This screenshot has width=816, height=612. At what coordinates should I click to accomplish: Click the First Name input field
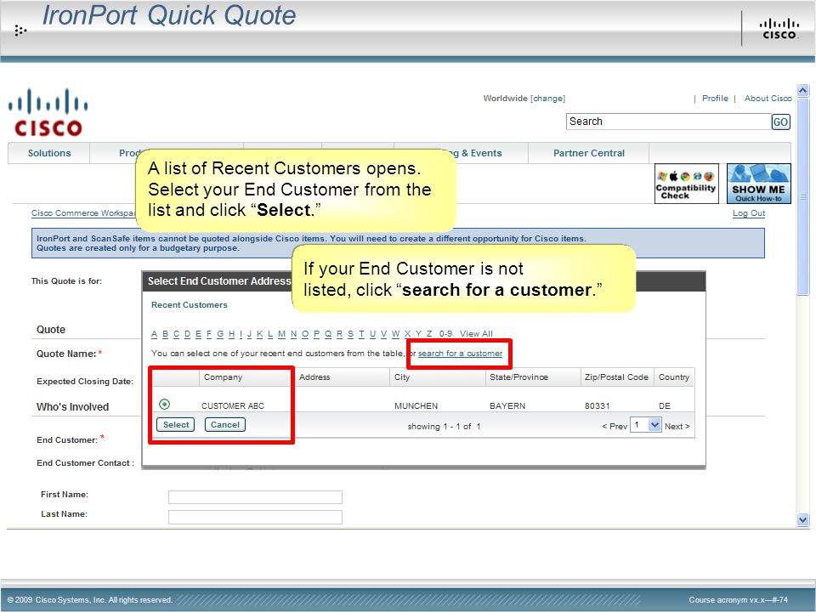pyautogui.click(x=255, y=497)
